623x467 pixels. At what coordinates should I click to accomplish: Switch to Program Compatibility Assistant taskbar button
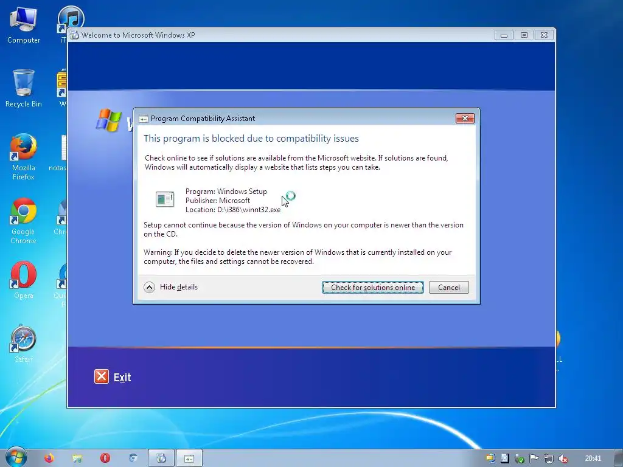click(x=189, y=458)
